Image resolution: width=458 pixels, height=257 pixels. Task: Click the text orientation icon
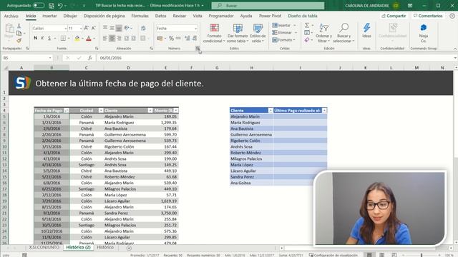pyautogui.click(x=127, y=28)
